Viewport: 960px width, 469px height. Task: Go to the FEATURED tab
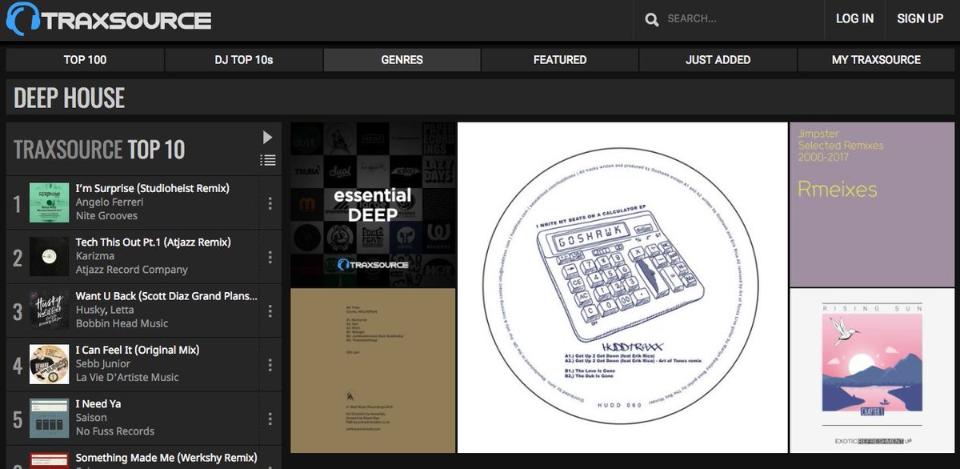pos(560,60)
